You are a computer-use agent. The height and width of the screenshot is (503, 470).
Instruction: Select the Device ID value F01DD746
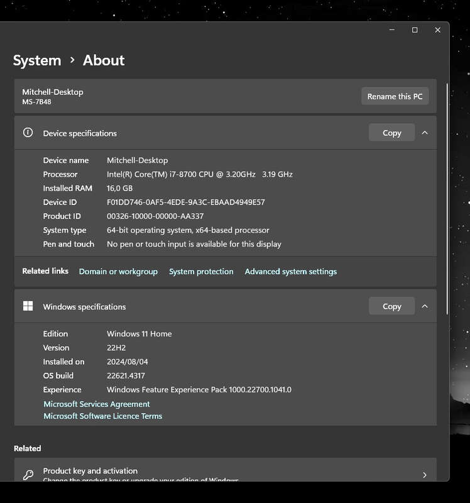pos(186,202)
